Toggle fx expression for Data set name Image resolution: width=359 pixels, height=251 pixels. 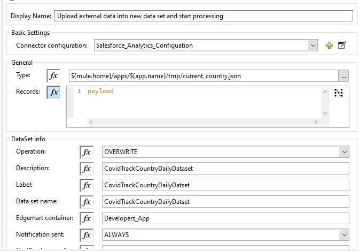tap(87, 202)
